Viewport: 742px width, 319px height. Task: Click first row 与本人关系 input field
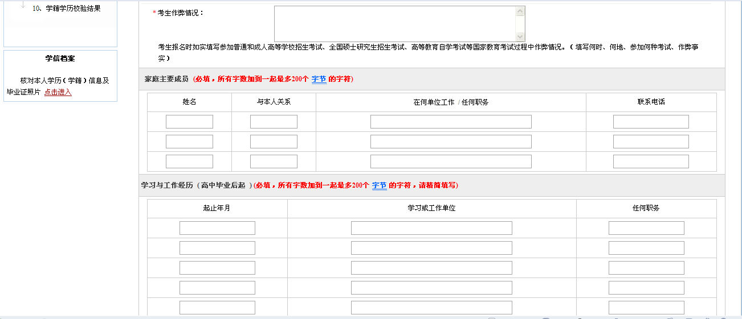click(x=274, y=122)
